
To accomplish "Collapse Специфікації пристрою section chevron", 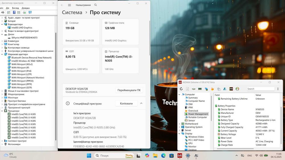I will point(141,103).
